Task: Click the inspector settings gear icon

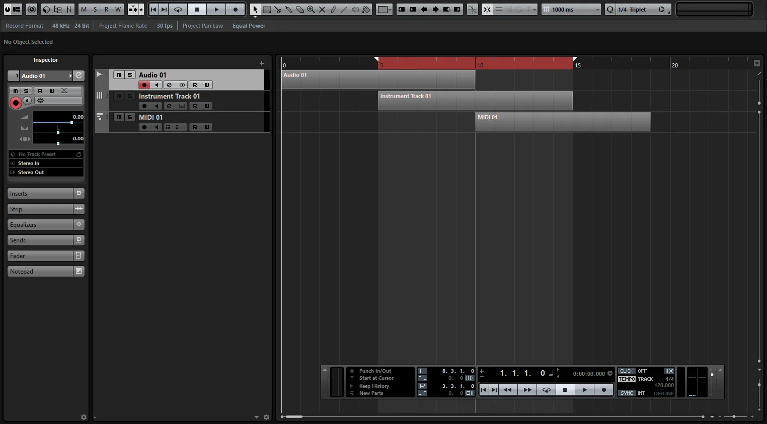Action: click(x=84, y=417)
